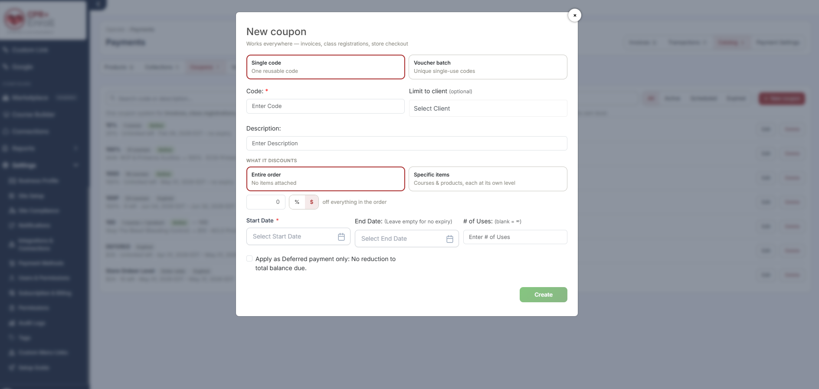Click the Select Start Date field

(x=298, y=236)
